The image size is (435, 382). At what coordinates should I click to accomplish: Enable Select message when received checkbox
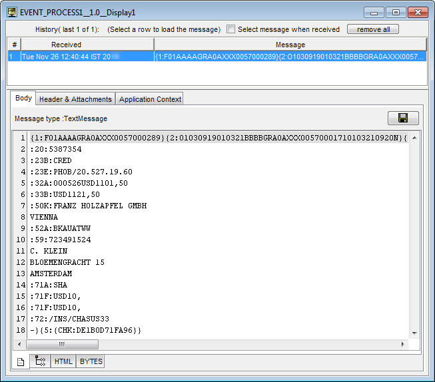coord(230,29)
